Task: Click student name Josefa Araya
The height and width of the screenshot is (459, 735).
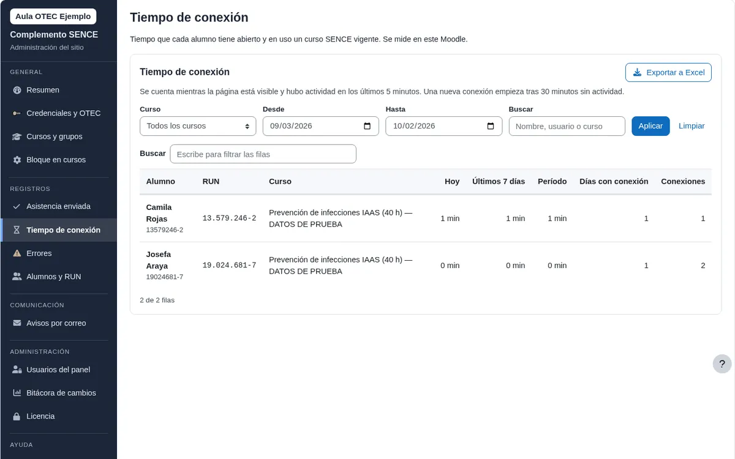Action: click(x=159, y=260)
